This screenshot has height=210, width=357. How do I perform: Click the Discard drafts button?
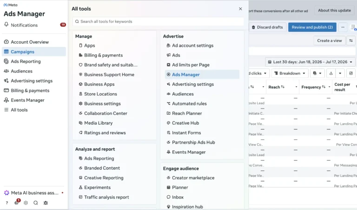[x=267, y=27]
